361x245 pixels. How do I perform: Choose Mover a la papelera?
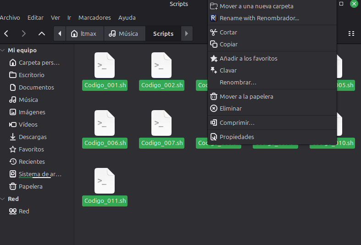click(272, 97)
